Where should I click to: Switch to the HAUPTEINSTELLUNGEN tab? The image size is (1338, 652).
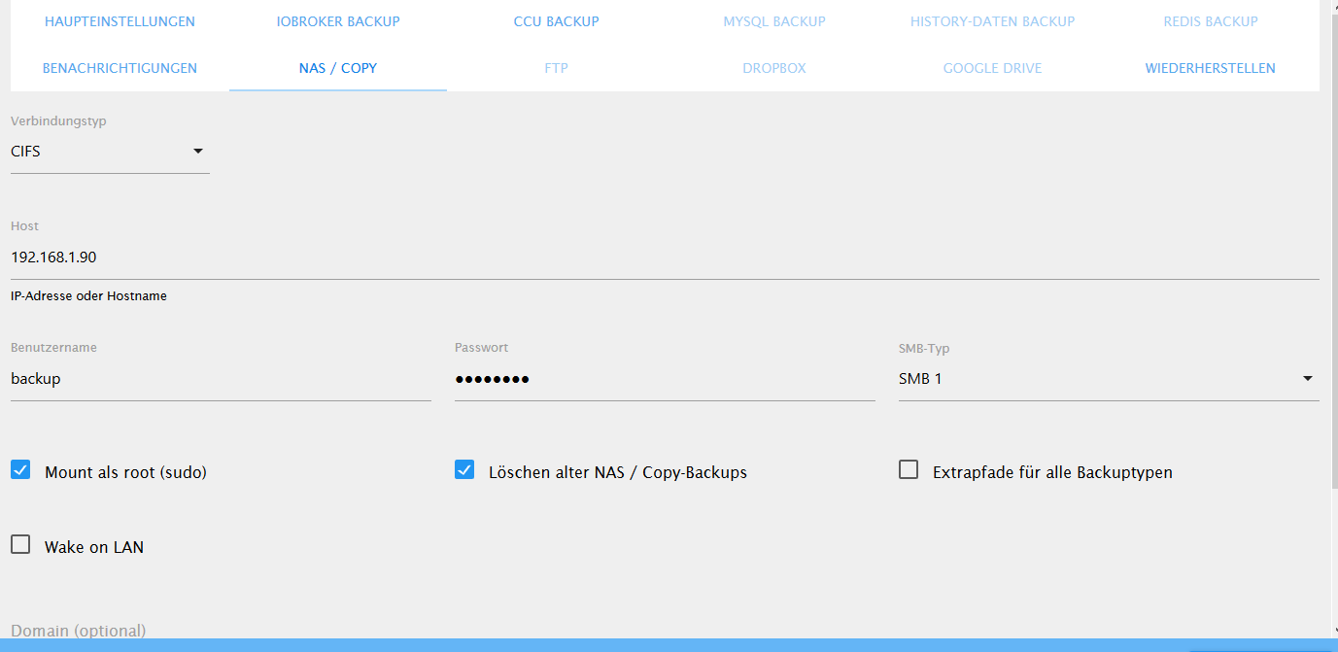[119, 20]
